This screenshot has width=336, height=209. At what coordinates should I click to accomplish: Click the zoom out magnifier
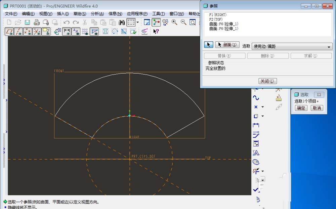tap(183, 22)
